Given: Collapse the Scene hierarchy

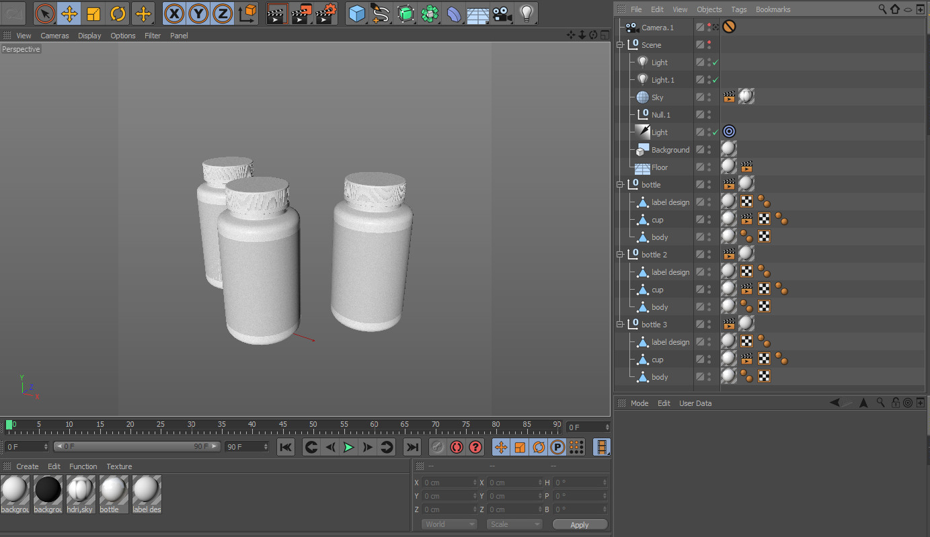Looking at the screenshot, I should (x=620, y=44).
